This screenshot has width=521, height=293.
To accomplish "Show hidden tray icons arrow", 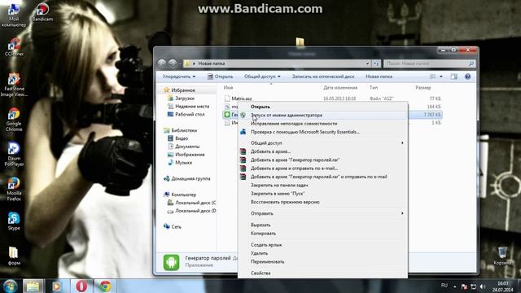I will click(454, 286).
